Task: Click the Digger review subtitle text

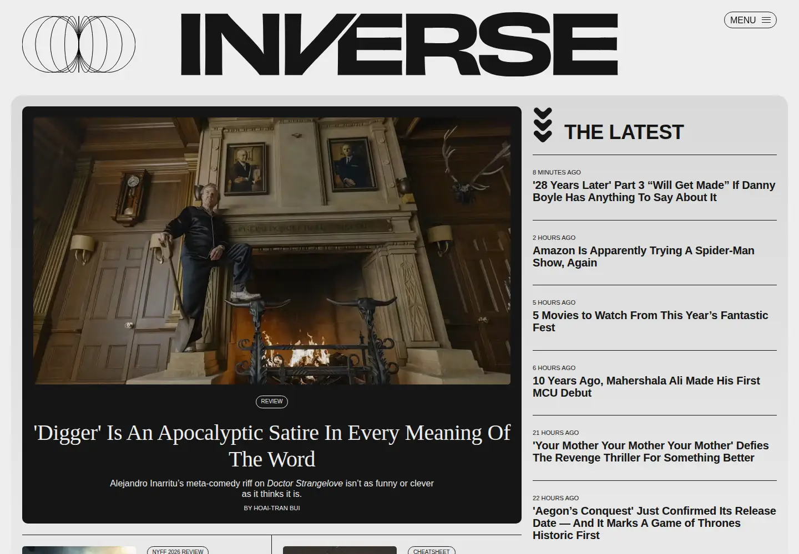Action: point(272,489)
